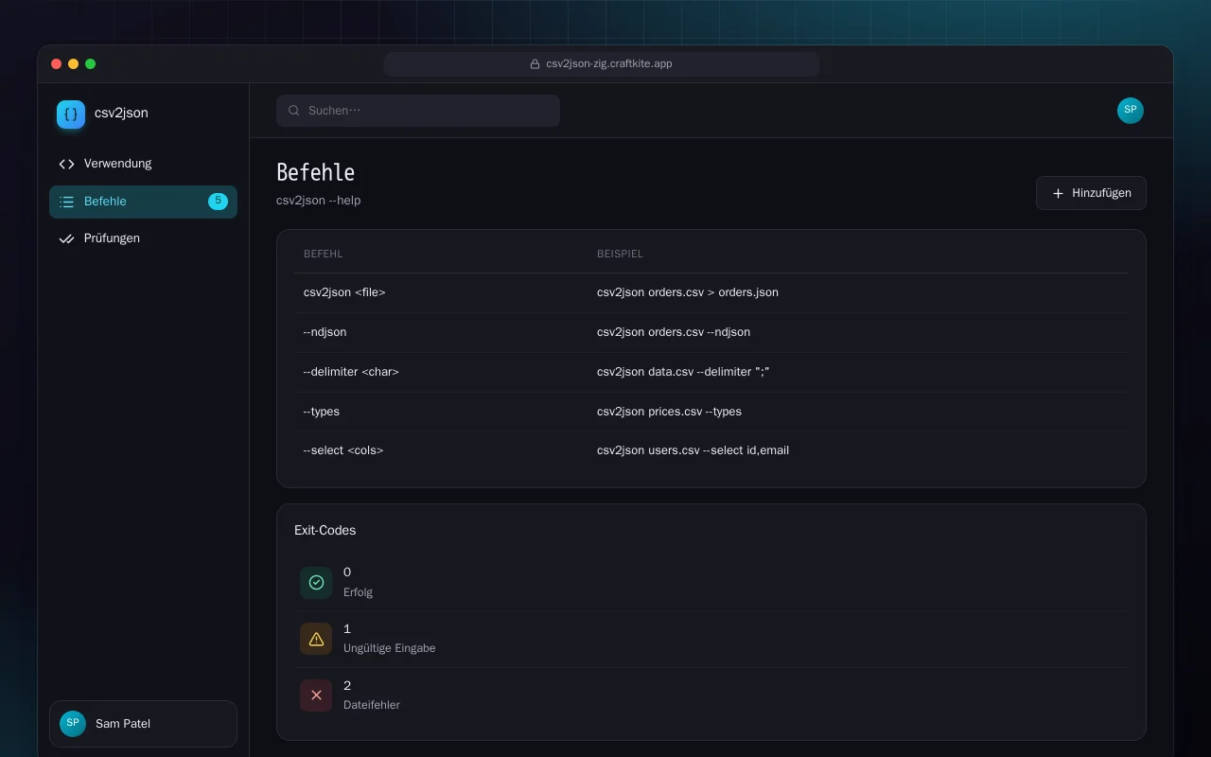Click the 'csv2json --help' subtitle
Screen dimensions: 1211x757
[318, 201]
